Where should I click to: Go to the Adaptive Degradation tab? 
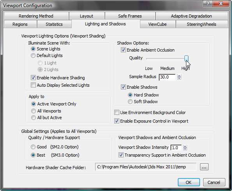point(191,16)
